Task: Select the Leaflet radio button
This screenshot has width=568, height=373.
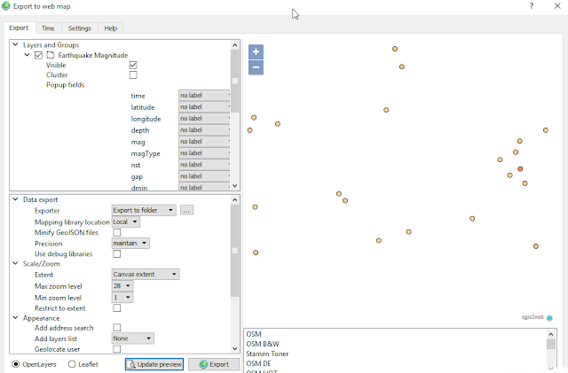Action: [72, 364]
